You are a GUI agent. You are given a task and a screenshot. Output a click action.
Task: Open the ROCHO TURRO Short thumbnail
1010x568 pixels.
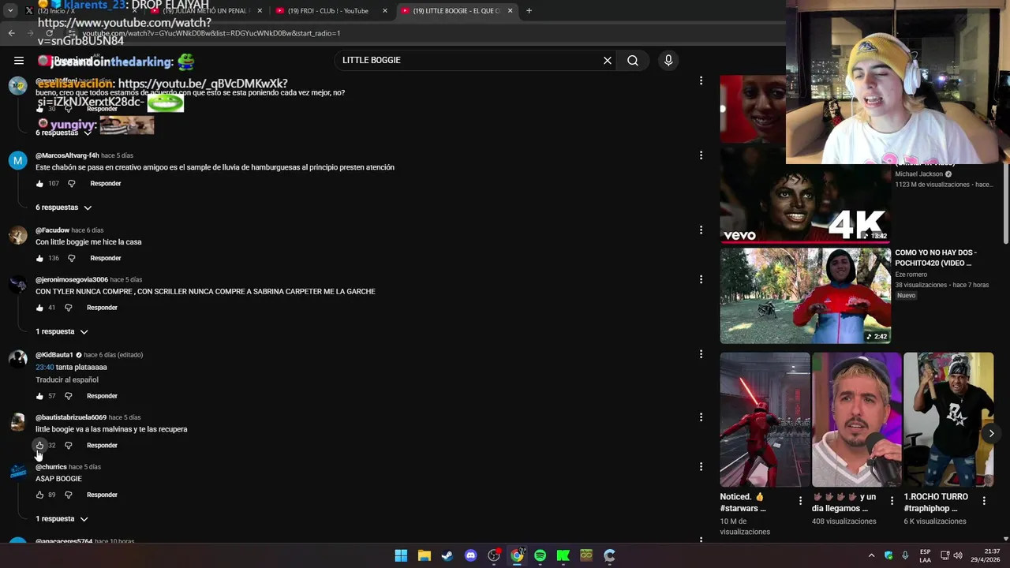pyautogui.click(x=948, y=420)
